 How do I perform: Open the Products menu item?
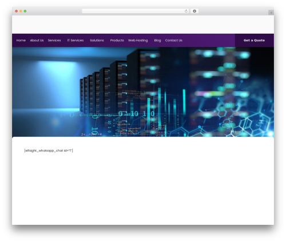coord(117,40)
